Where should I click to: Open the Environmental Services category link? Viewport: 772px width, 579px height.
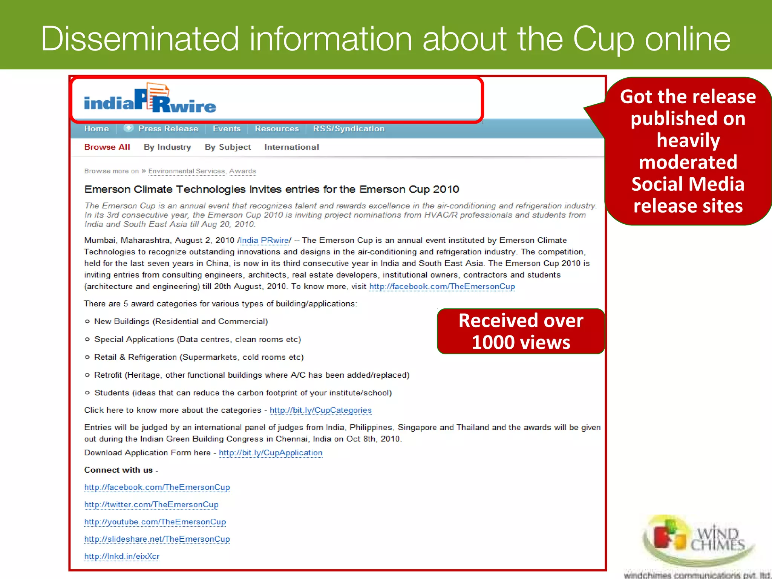point(186,171)
